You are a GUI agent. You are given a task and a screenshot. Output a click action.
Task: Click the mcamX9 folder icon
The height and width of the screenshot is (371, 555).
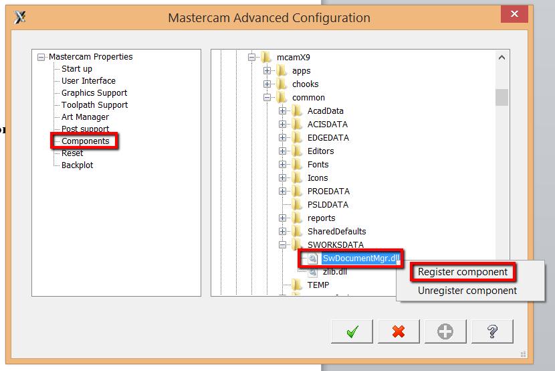(x=266, y=57)
